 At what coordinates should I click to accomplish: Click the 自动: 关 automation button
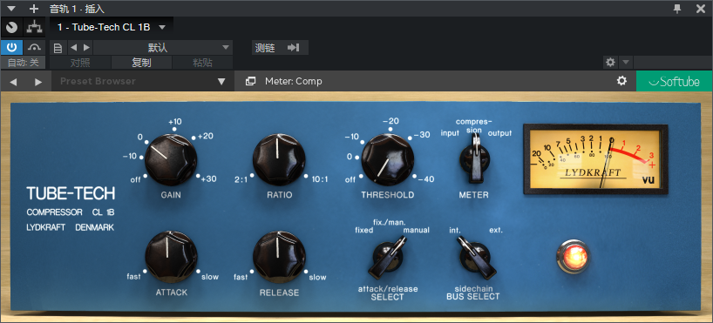coord(24,63)
